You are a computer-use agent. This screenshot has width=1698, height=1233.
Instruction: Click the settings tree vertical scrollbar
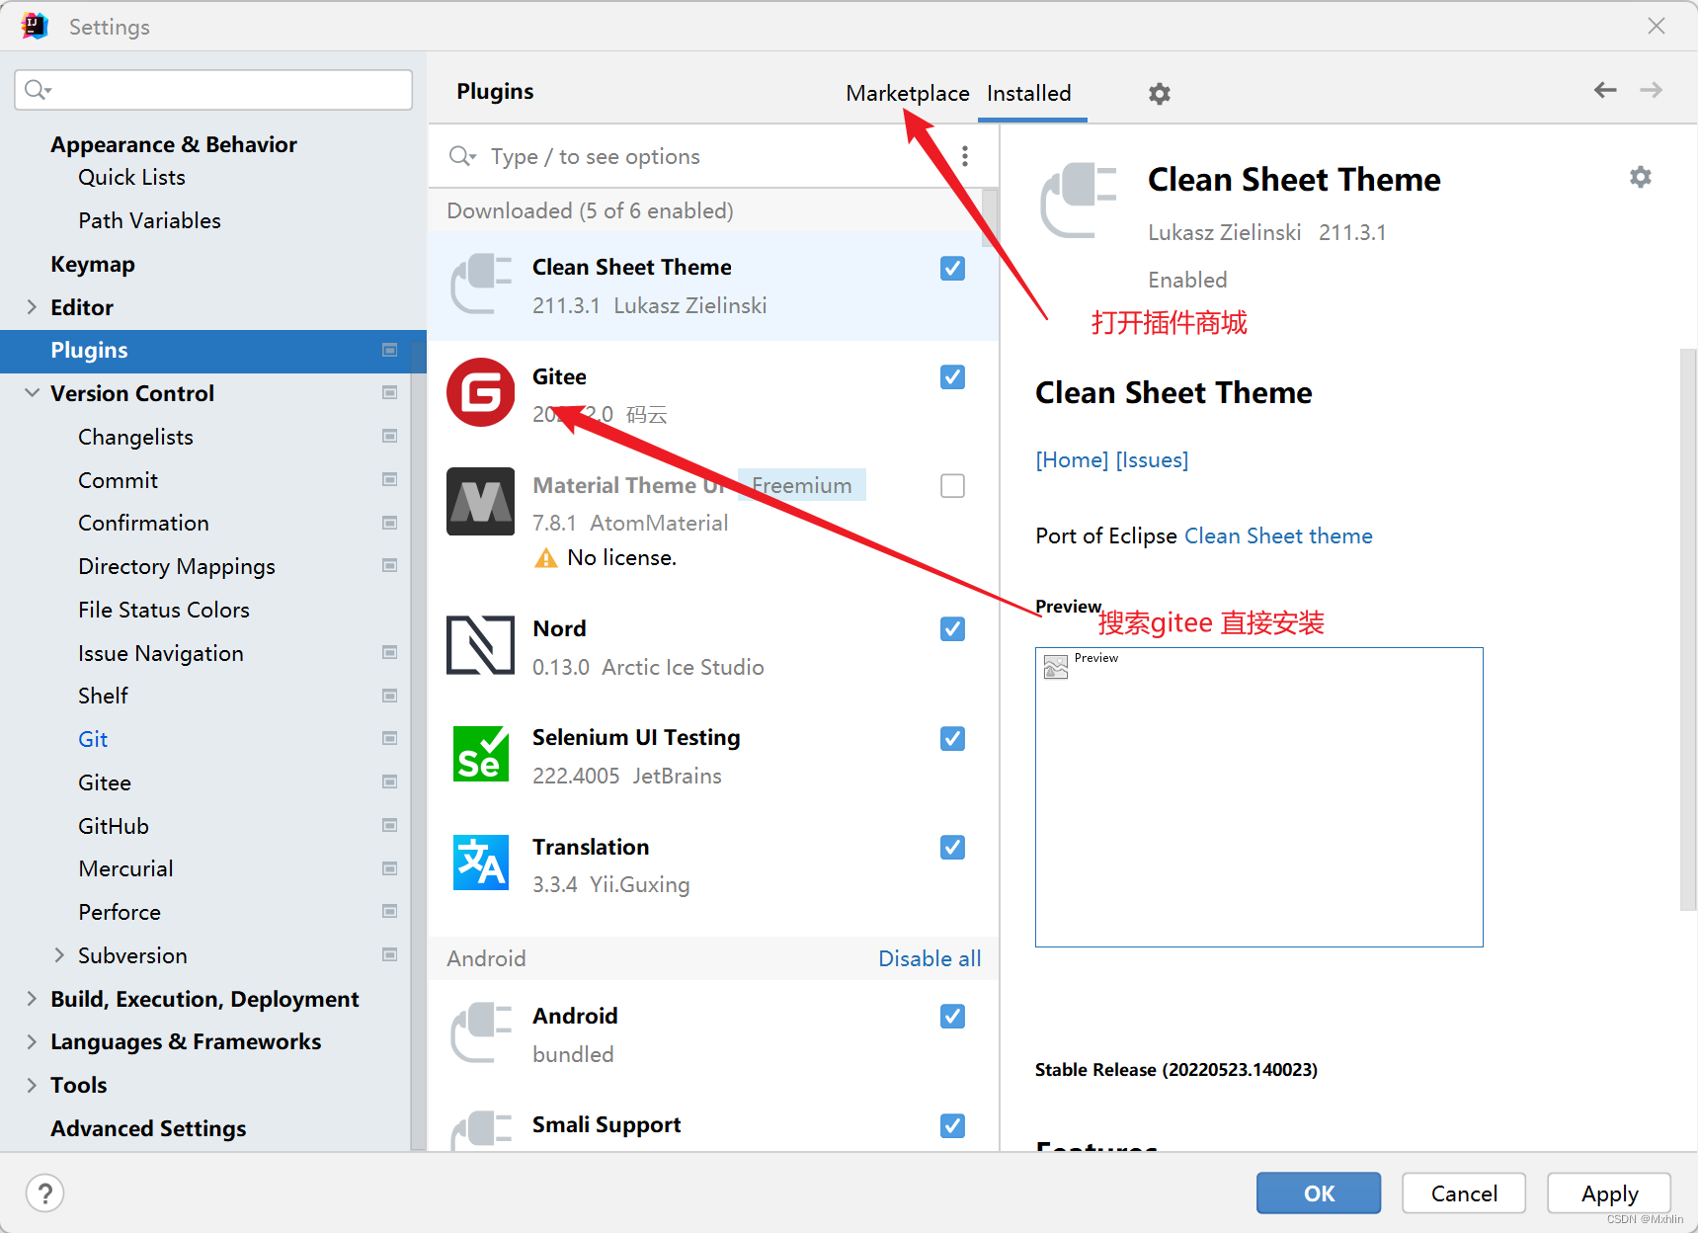click(x=419, y=745)
